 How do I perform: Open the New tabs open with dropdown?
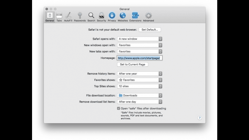pyautogui.click(x=140, y=51)
